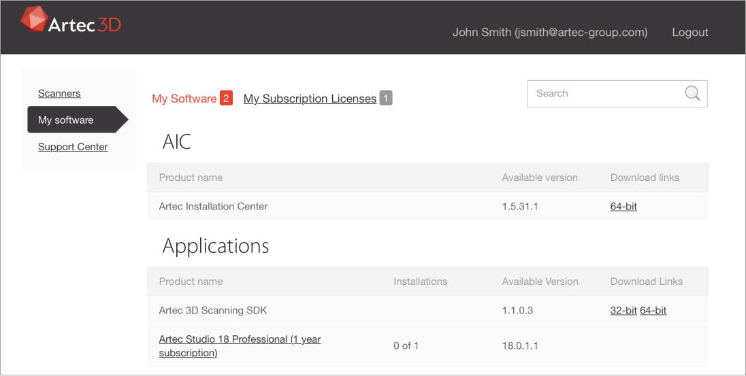Click the Installations column header
This screenshot has width=746, height=376.
pos(420,281)
